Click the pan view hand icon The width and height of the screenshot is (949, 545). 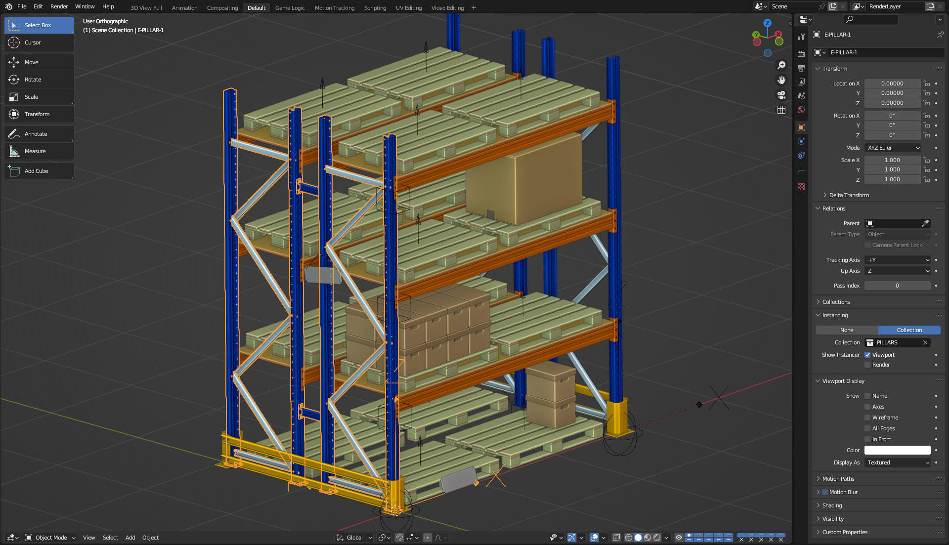[x=781, y=80]
